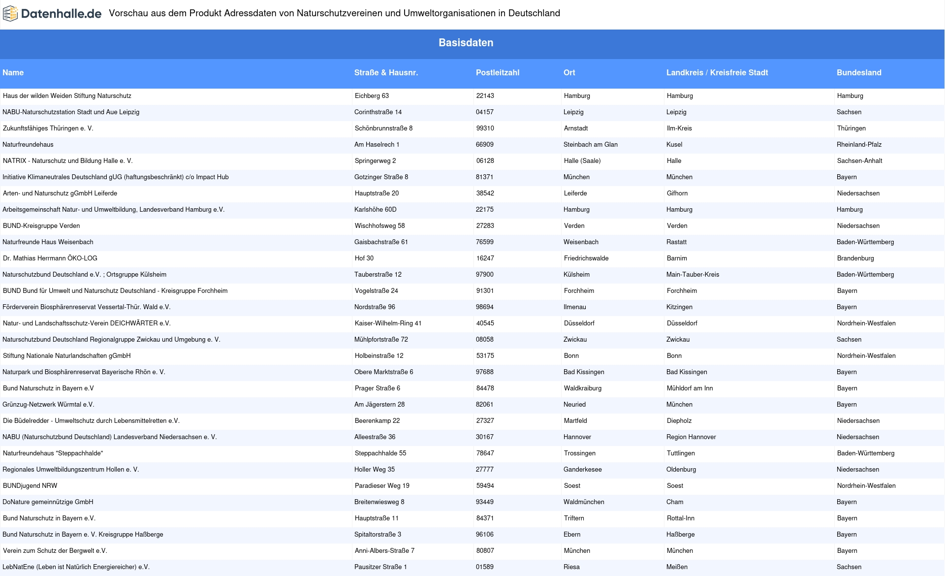Click the Friedrichswalde city cell
945x576 pixels.
click(x=586, y=258)
